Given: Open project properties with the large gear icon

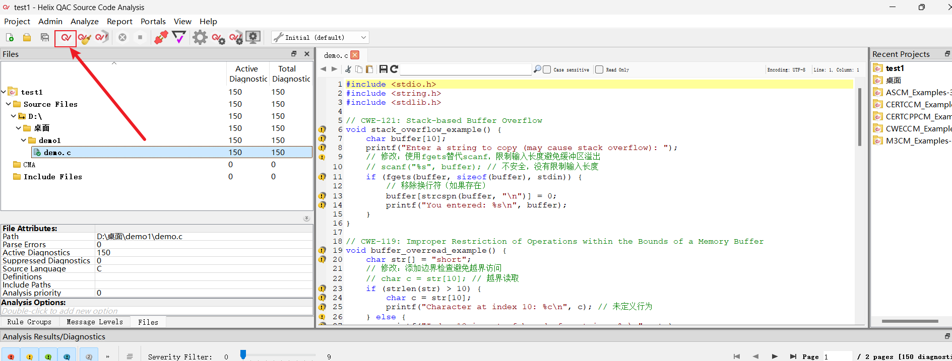Looking at the screenshot, I should tap(200, 37).
